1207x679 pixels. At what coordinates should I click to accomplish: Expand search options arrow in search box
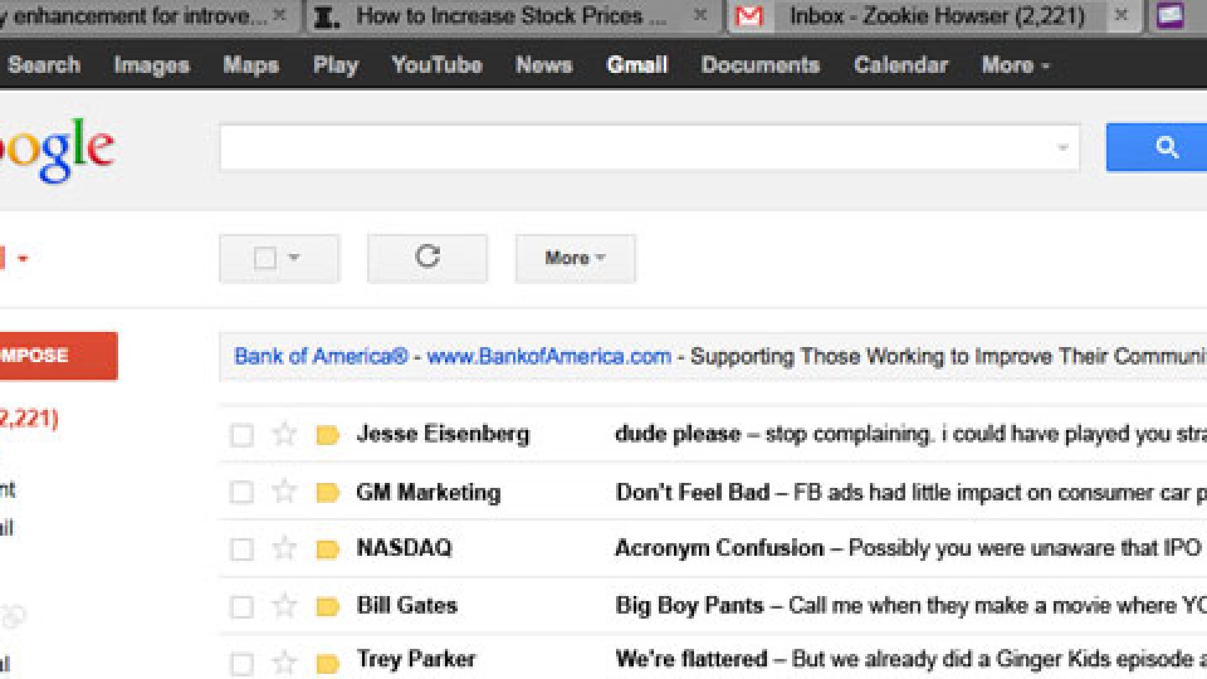tap(1063, 148)
